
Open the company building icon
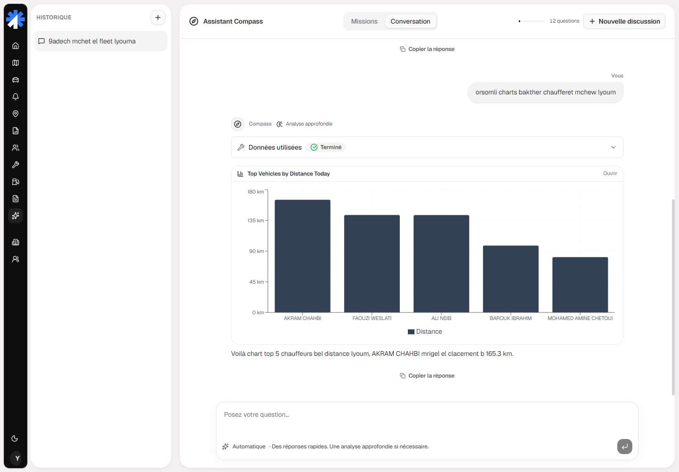pyautogui.click(x=16, y=242)
